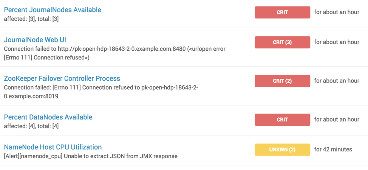Click the CRIT (3) status badge
Image resolution: width=368 pixels, height=170 pixels.
click(x=282, y=42)
